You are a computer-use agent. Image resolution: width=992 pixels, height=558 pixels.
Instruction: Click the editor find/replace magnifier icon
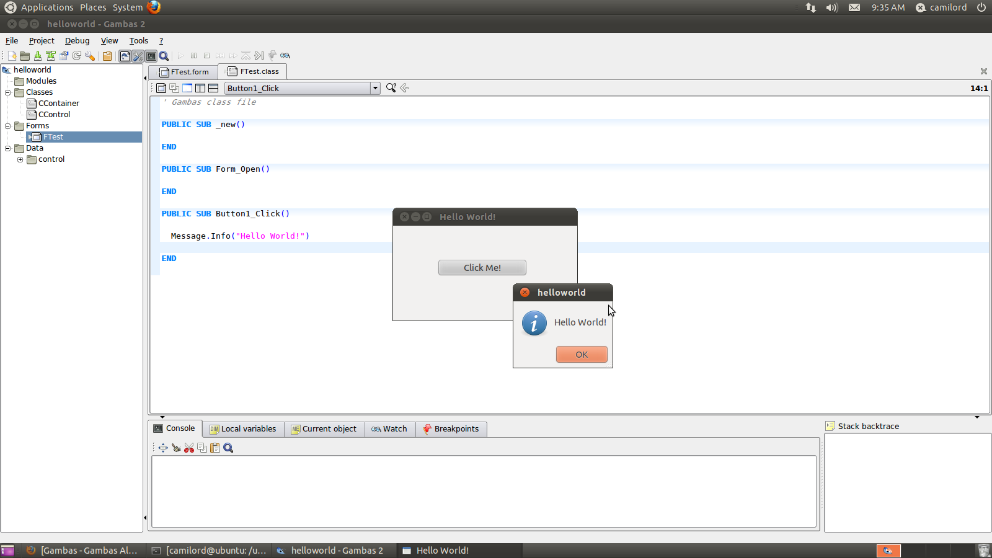point(391,88)
